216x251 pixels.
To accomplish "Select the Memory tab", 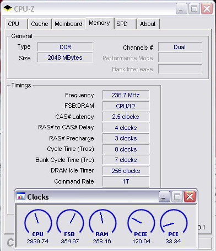I will coord(99,23).
